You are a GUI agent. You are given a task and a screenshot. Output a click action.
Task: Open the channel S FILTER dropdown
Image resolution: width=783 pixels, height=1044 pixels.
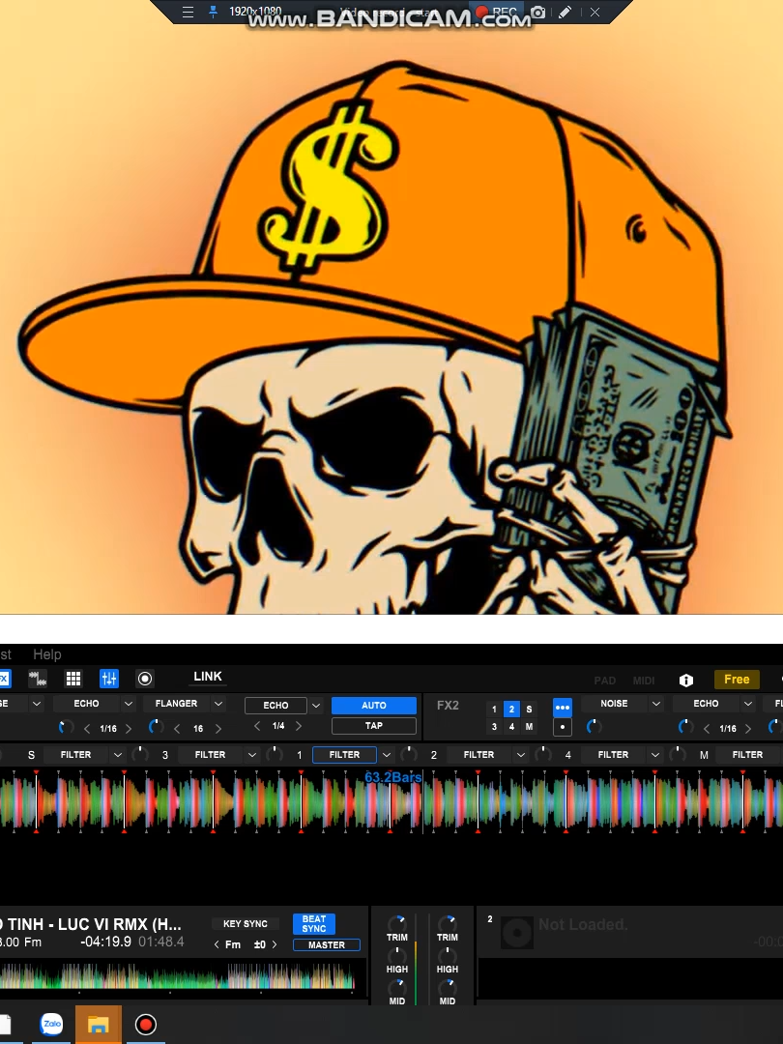click(118, 754)
